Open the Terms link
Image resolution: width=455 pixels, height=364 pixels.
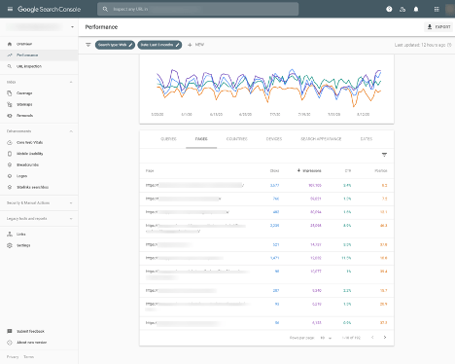point(28,357)
